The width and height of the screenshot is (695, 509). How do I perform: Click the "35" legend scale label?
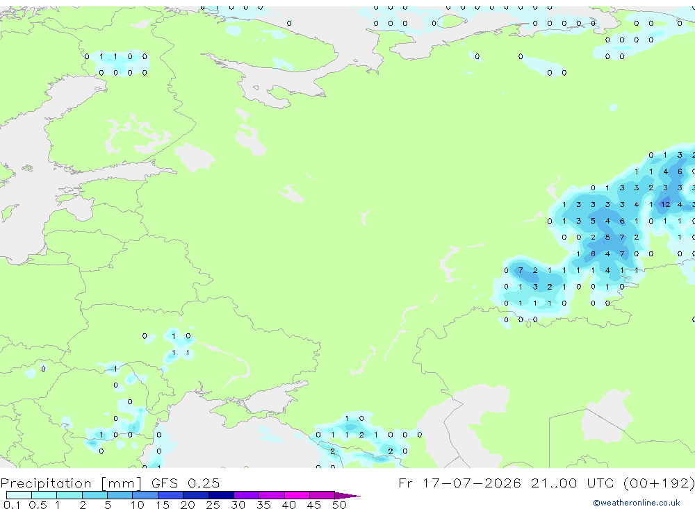pyautogui.click(x=263, y=505)
